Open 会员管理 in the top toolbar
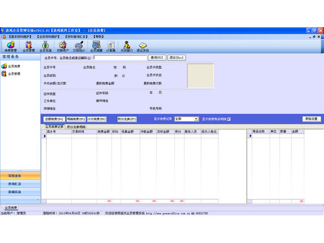The width and height of the screenshot is (324, 243). 29,47
